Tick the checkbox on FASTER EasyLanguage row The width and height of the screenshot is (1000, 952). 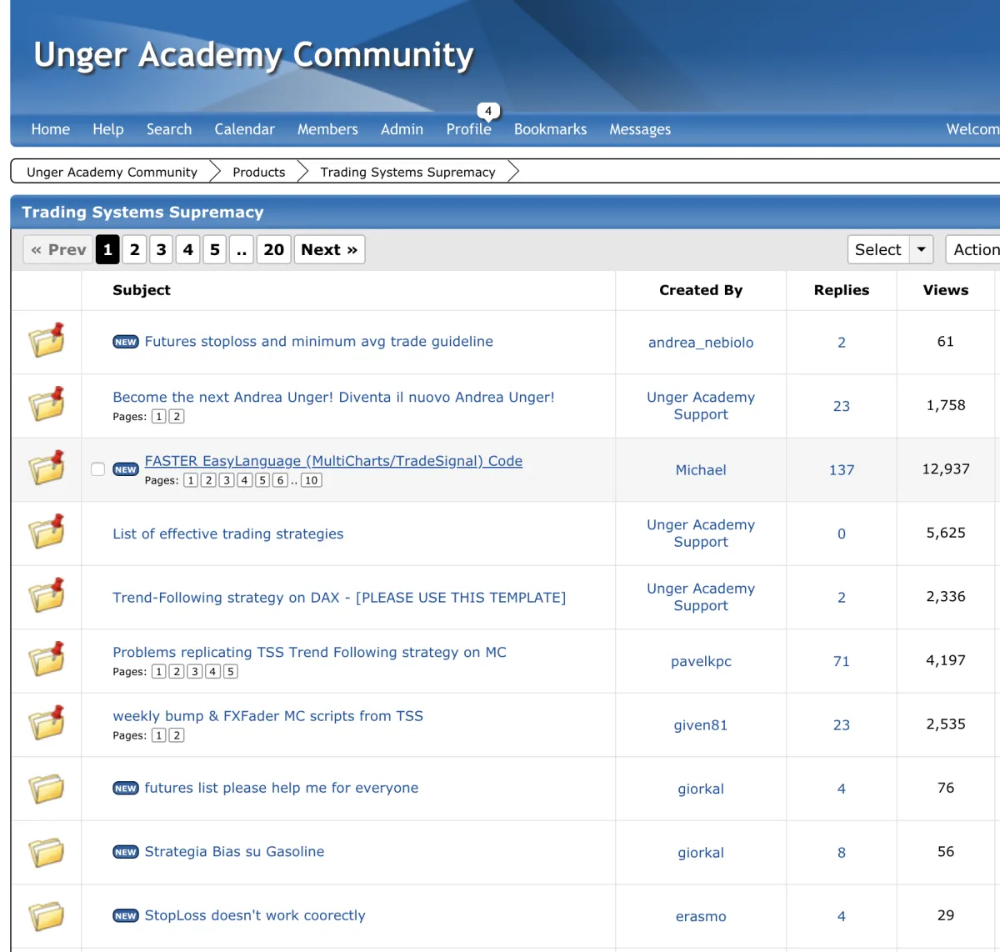point(97,469)
